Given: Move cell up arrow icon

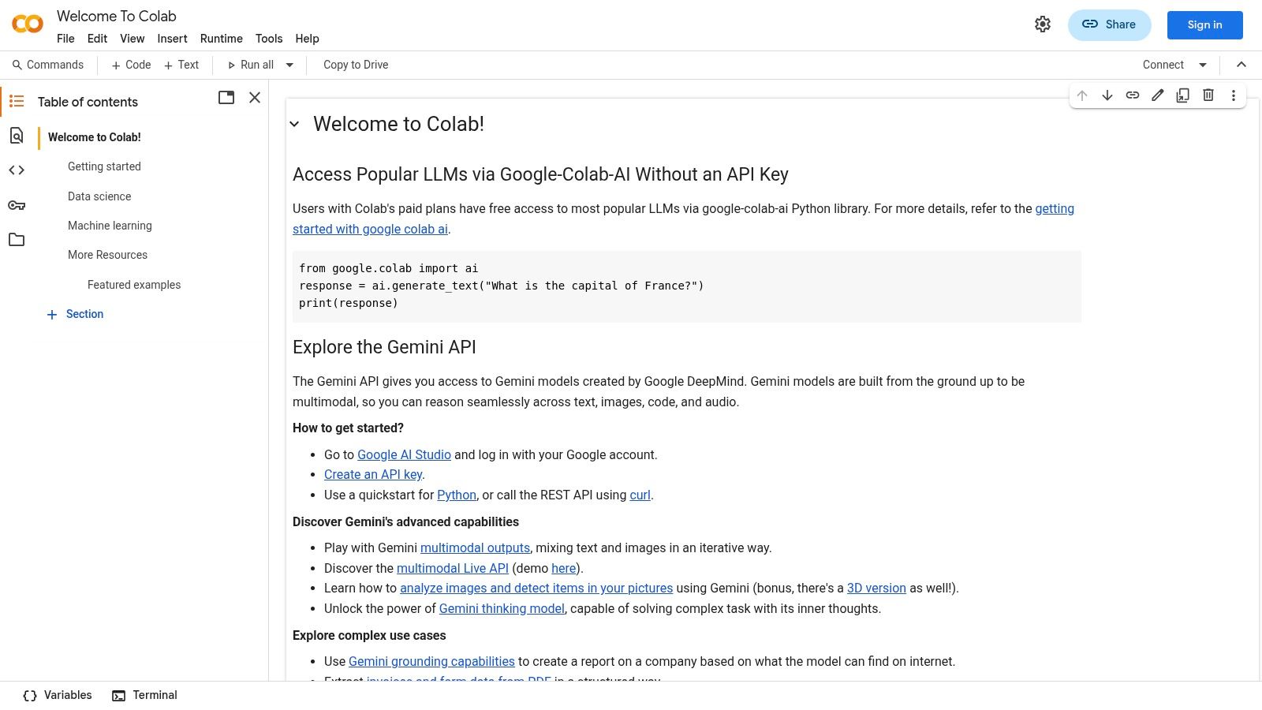Looking at the screenshot, I should 1082,95.
